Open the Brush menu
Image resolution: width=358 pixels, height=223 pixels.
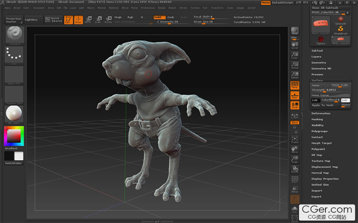click(x=17, y=8)
